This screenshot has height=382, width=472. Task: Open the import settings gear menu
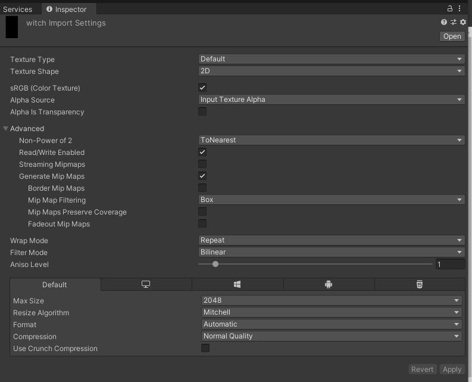(463, 22)
